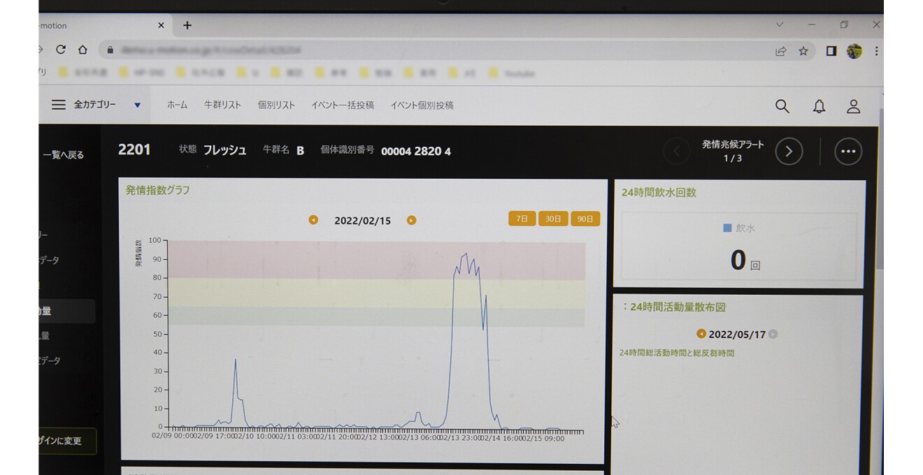The image size is (923, 475).
Task: Click the search magnifier icon
Action: pos(782,106)
